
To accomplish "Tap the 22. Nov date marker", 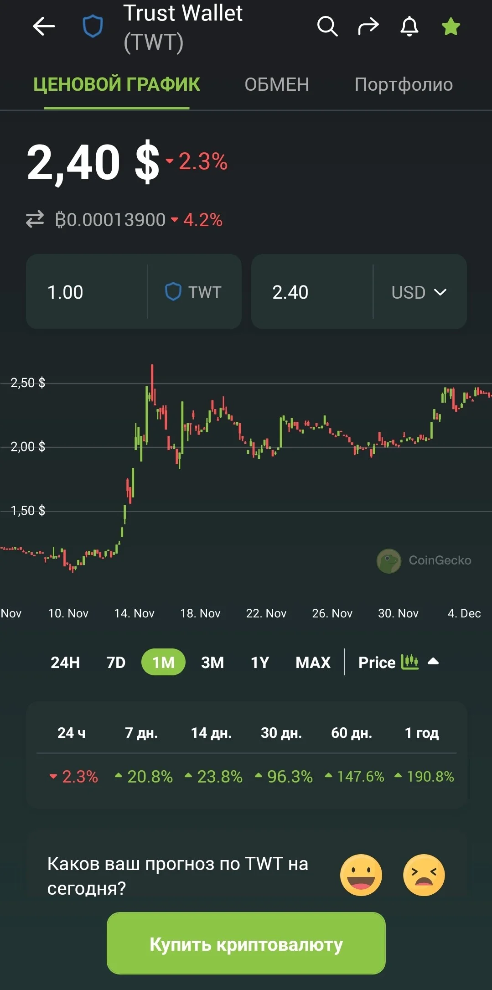I will click(266, 613).
